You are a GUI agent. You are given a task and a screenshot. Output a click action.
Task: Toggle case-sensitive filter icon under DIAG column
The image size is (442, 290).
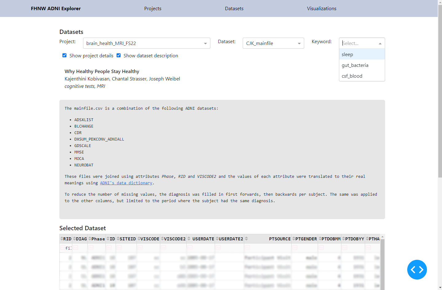coord(75,247)
